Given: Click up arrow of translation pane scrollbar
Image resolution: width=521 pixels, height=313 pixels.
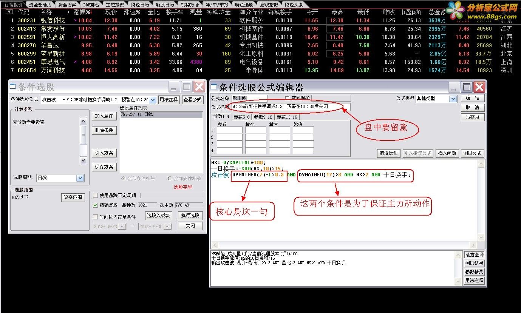Looking at the screenshot, I should 459,254.
